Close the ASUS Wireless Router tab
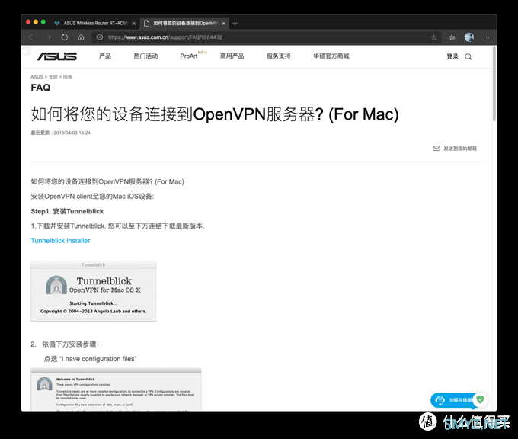 click(134, 24)
